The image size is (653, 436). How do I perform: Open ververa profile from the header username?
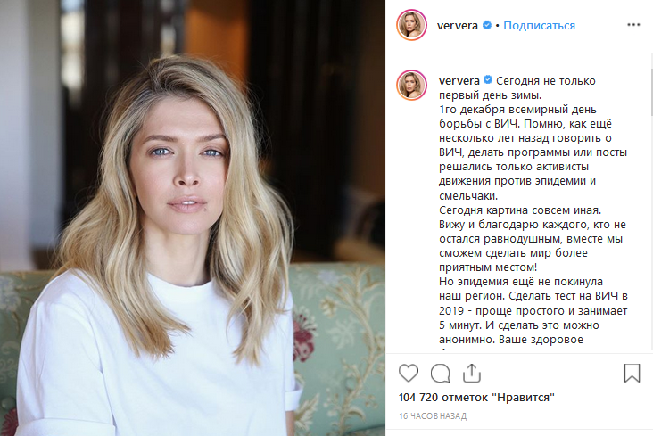458,26
